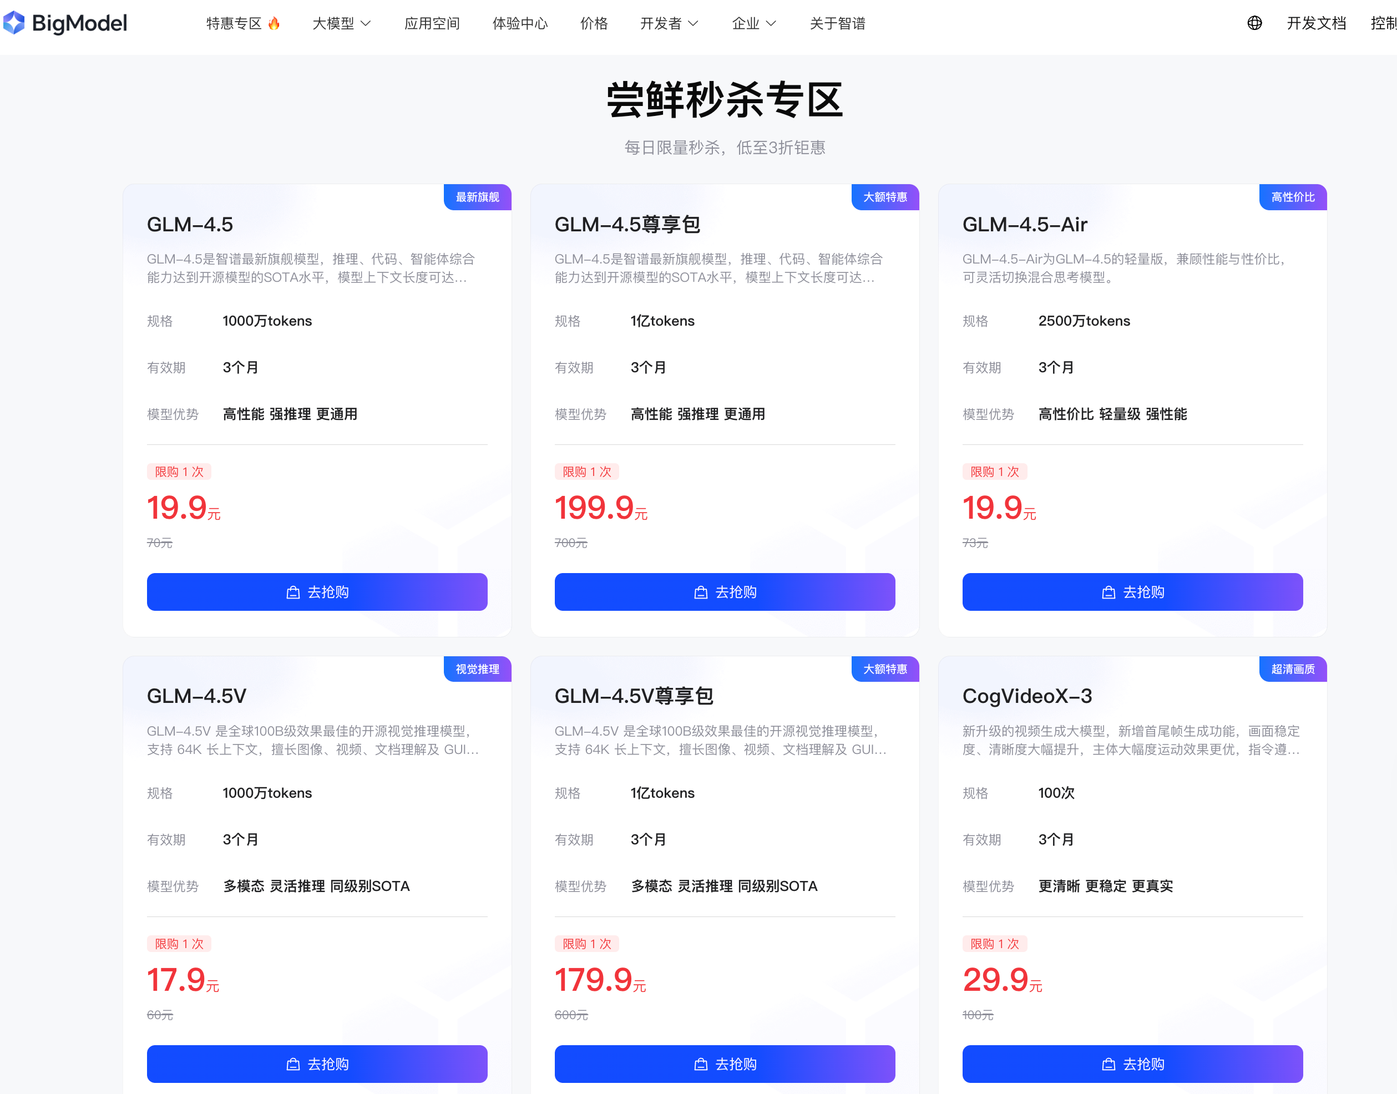Go to 体验中心 in navigation
1397x1094 pixels.
coord(520,24)
